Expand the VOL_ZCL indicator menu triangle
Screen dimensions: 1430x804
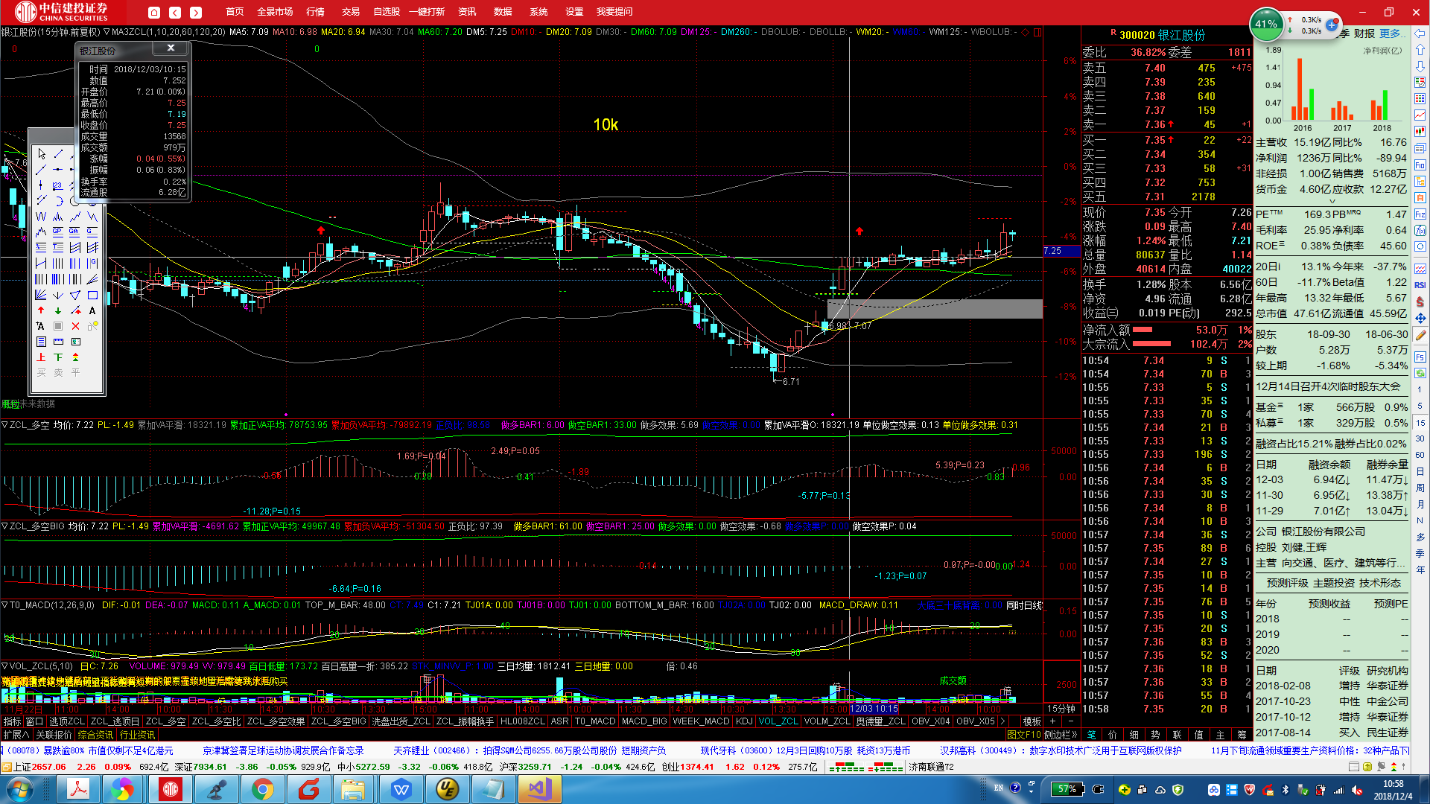(5, 666)
